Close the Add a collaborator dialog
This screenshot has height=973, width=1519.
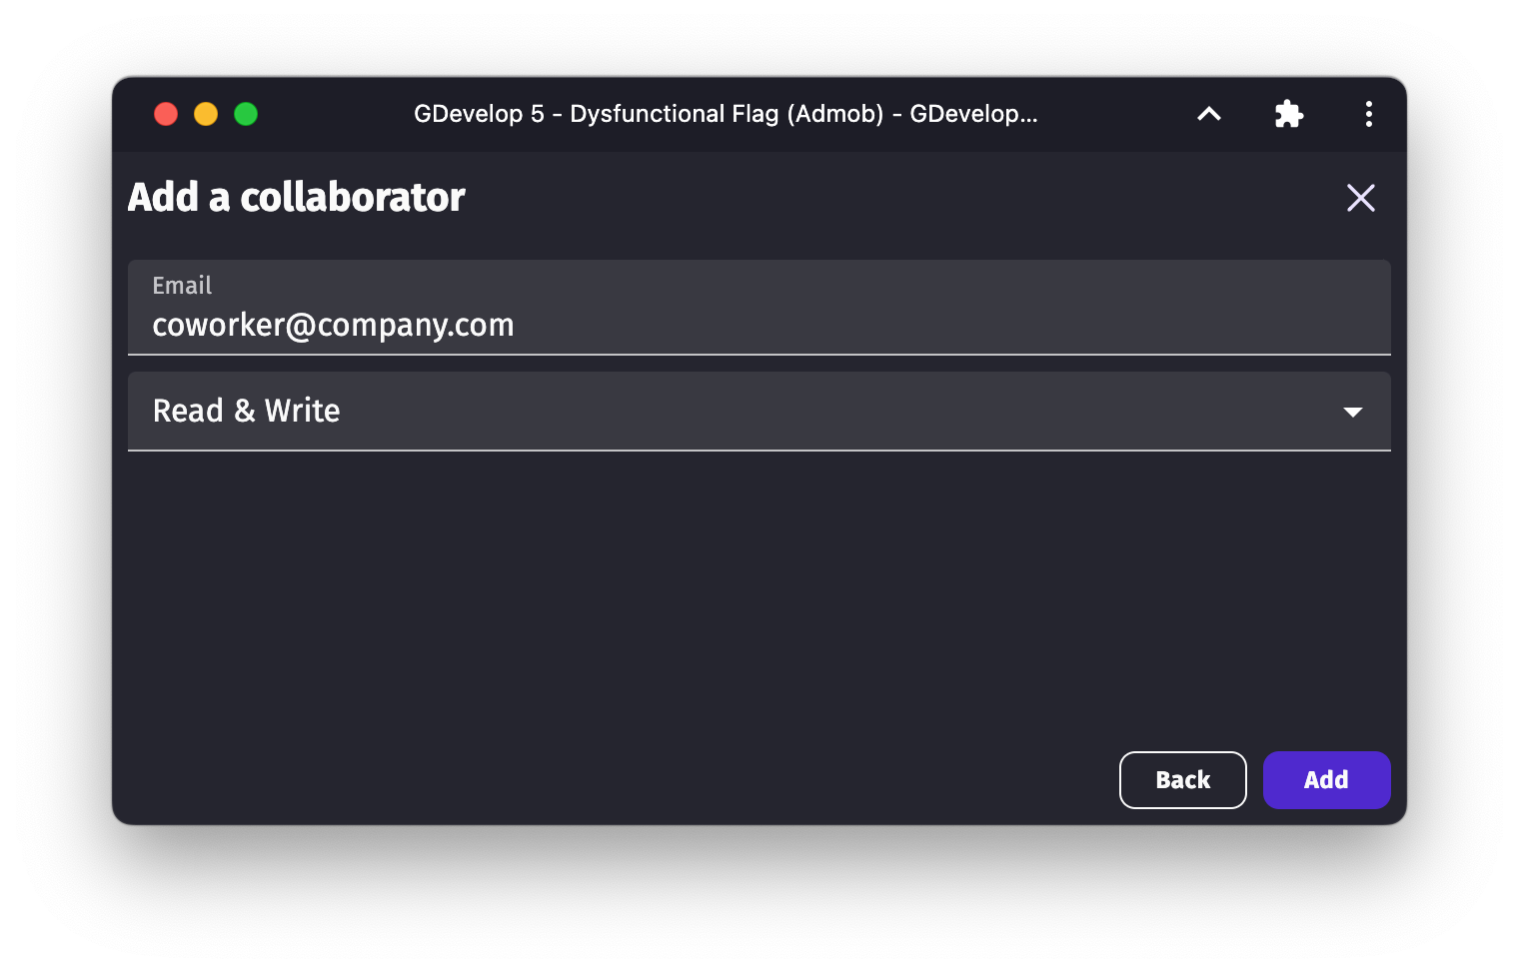click(1361, 198)
